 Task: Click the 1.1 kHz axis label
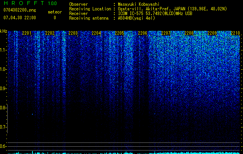pos(3,50)
